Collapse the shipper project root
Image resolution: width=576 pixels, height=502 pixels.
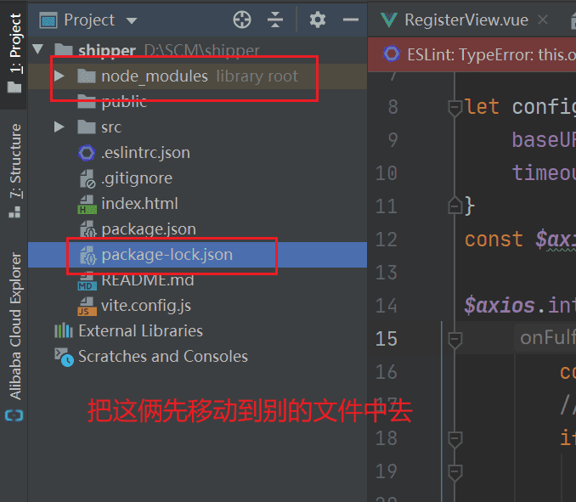37,50
